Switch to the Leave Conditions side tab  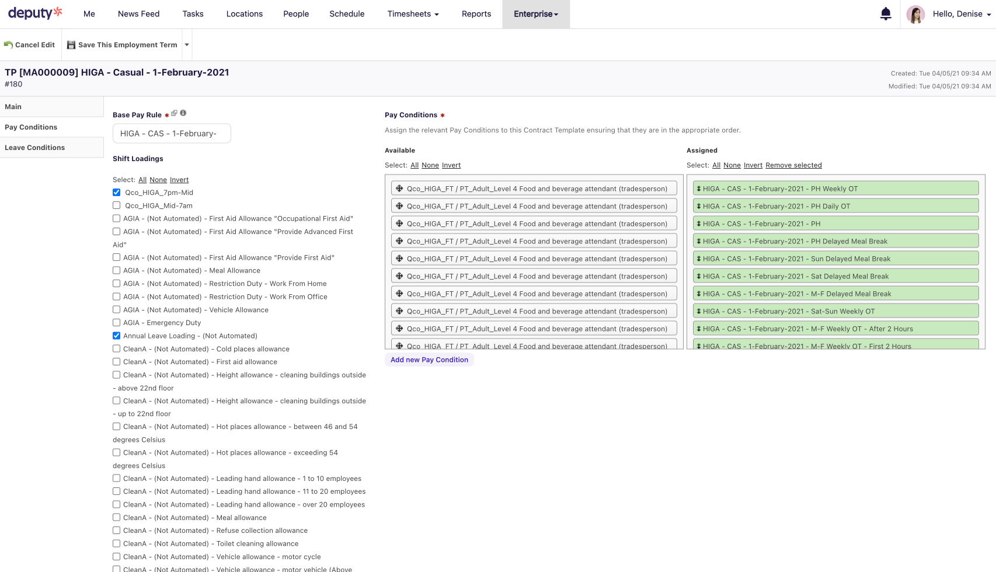(x=51, y=148)
